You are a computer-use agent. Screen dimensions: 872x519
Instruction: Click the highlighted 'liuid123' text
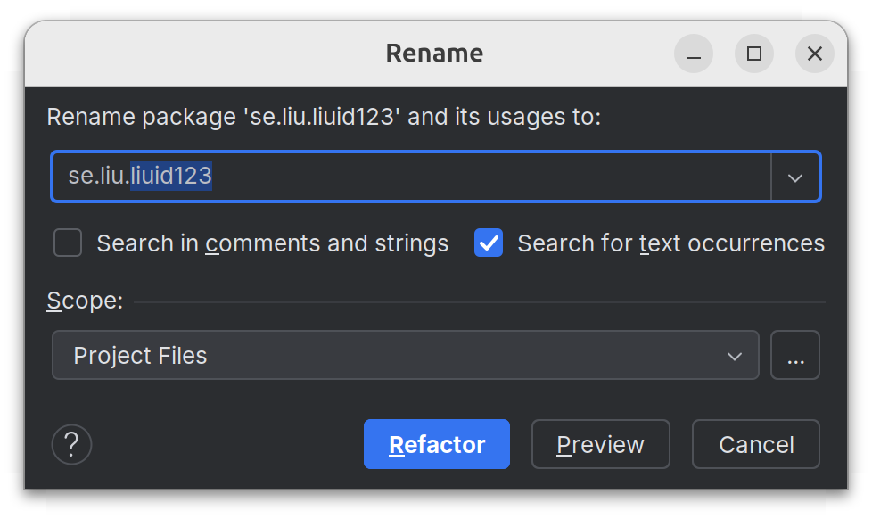171,176
